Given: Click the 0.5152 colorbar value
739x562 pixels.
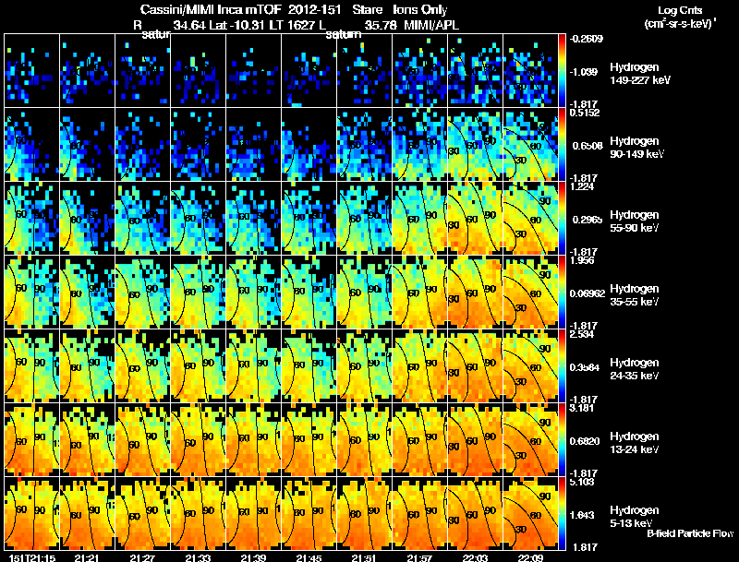Looking at the screenshot, I should 585,113.
